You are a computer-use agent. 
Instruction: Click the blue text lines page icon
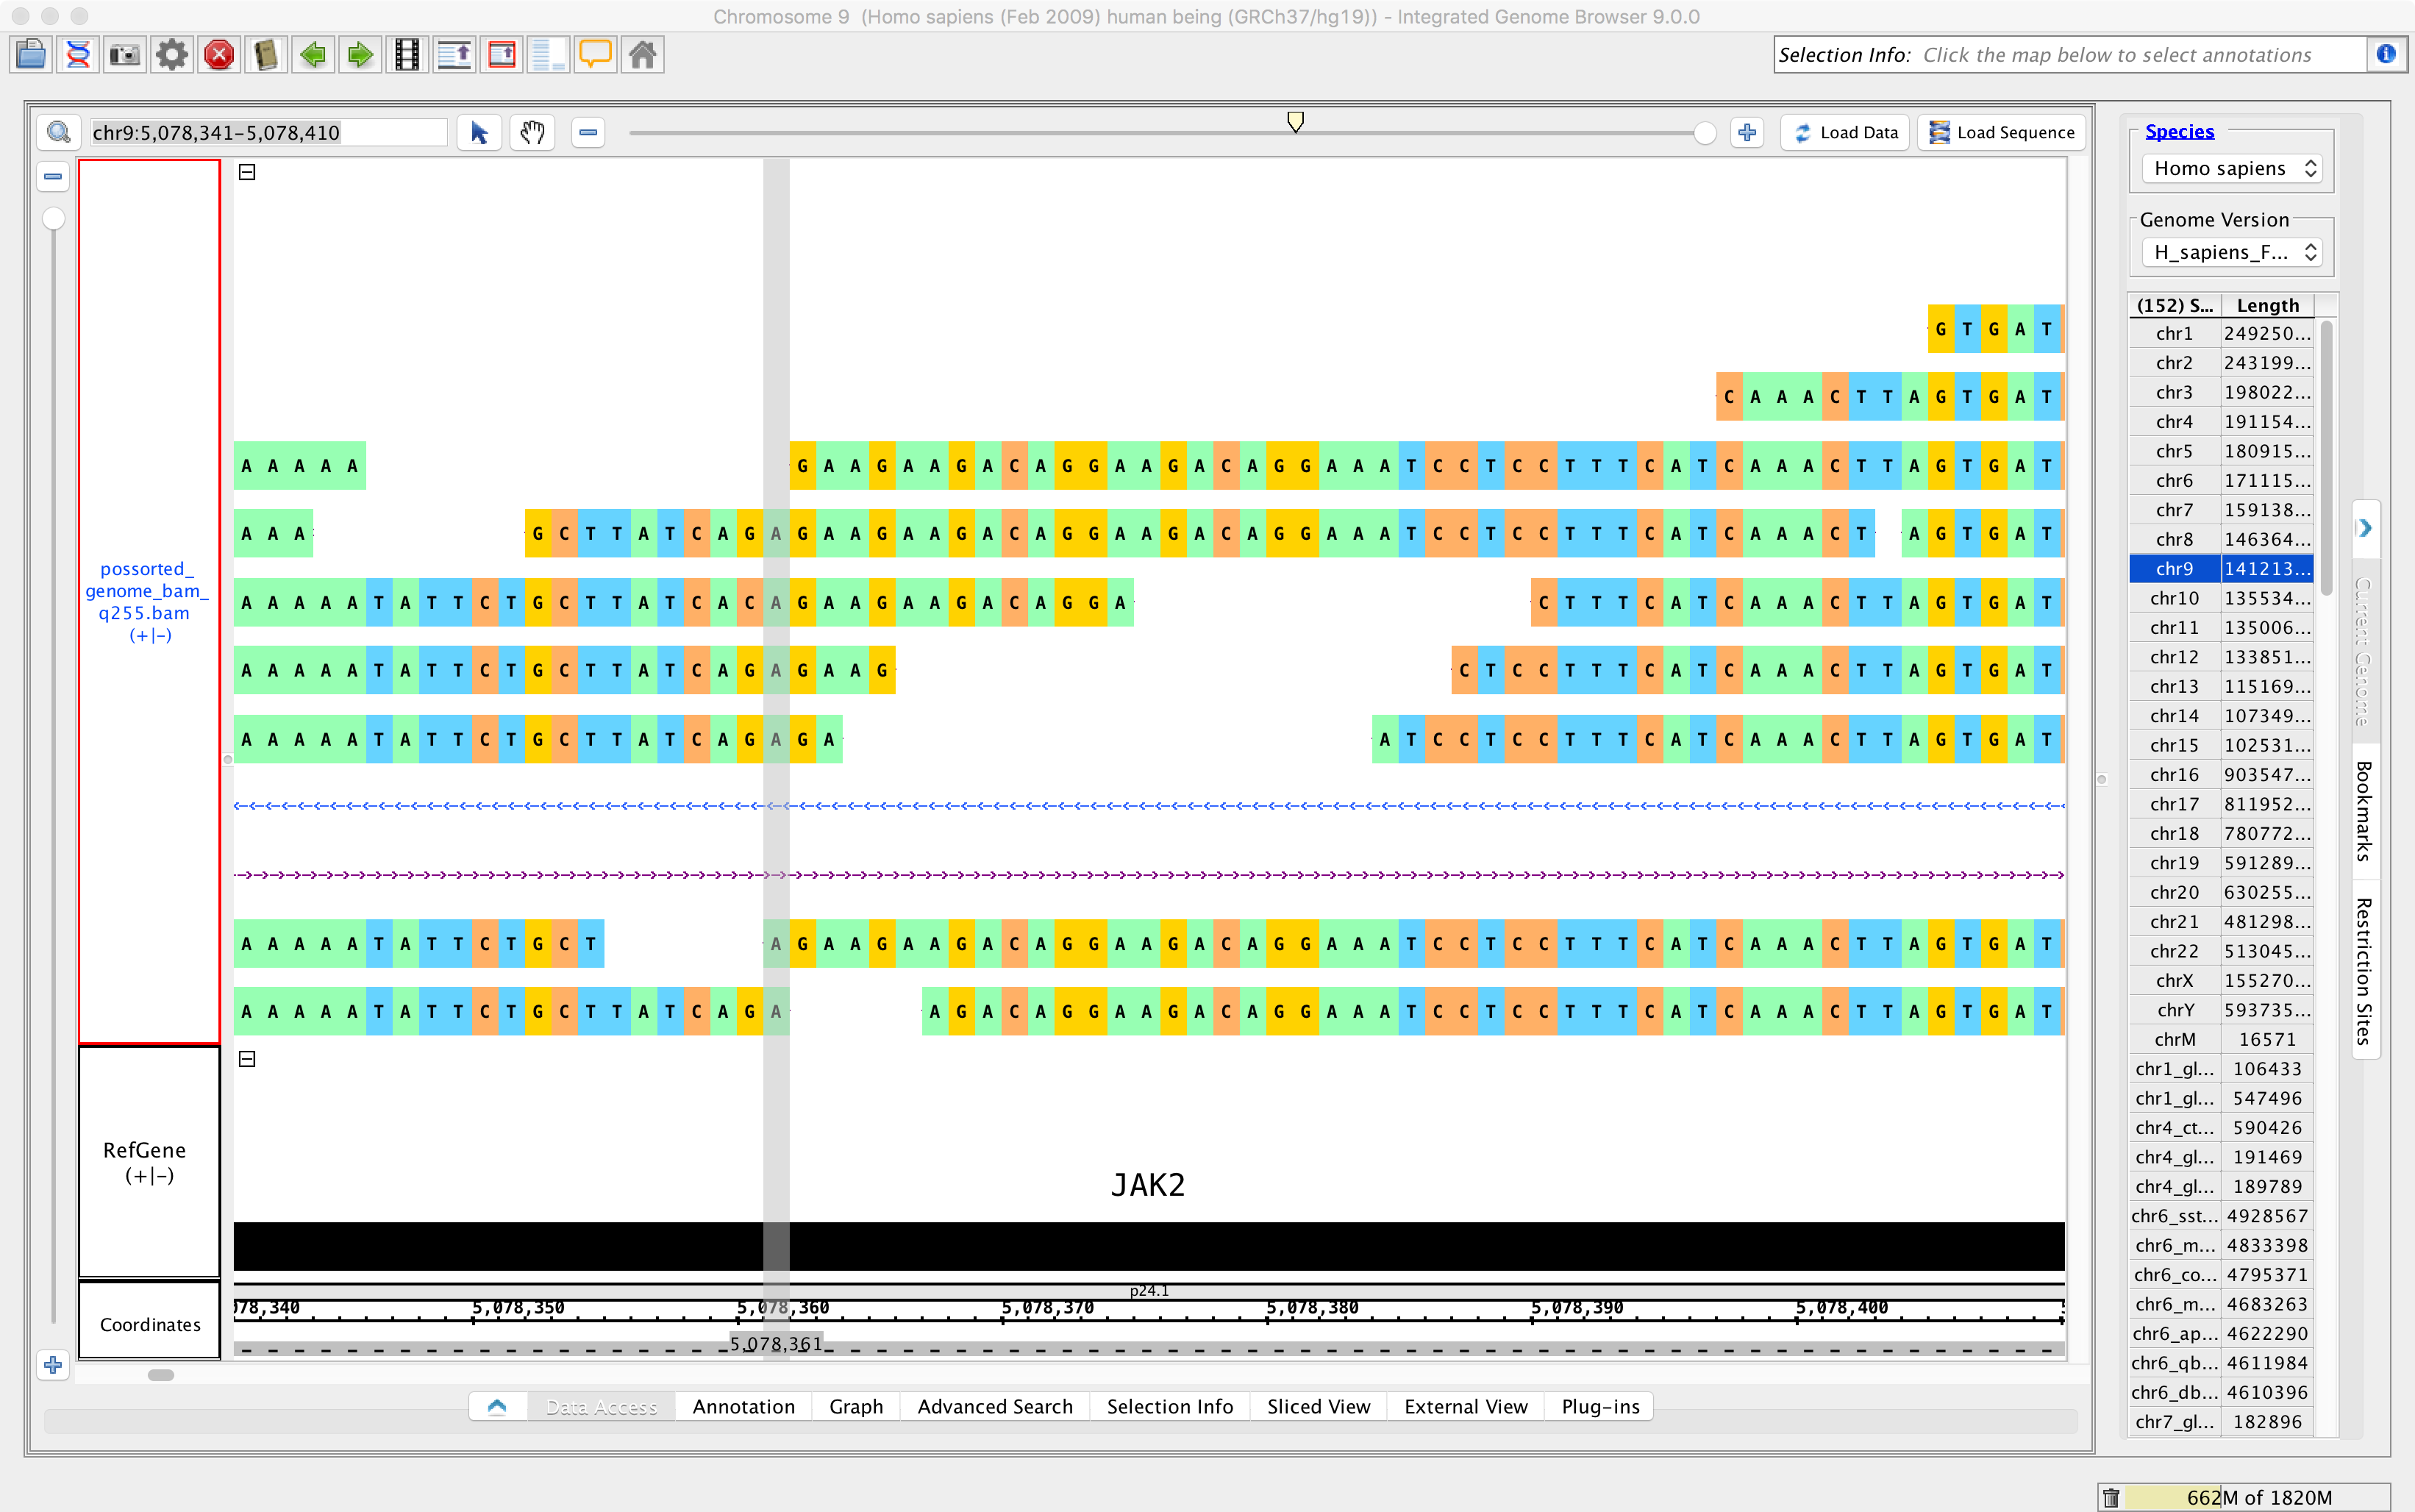click(548, 54)
